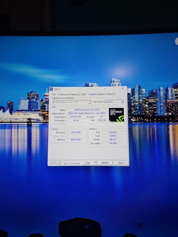Image resolution: width=178 pixels, height=237 pixels.
Task: Click the 256 bits bus width value
Action: click(x=113, y=143)
